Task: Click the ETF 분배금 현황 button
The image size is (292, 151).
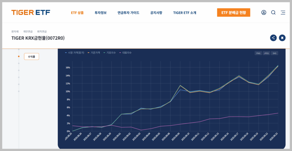Action: (234, 13)
